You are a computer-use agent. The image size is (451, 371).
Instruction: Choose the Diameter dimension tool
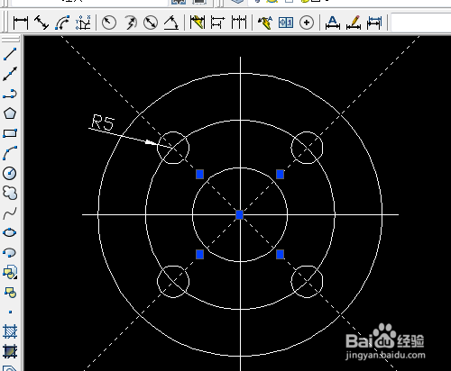pos(151,23)
